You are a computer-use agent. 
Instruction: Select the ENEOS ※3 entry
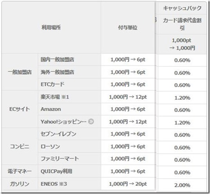54,184
